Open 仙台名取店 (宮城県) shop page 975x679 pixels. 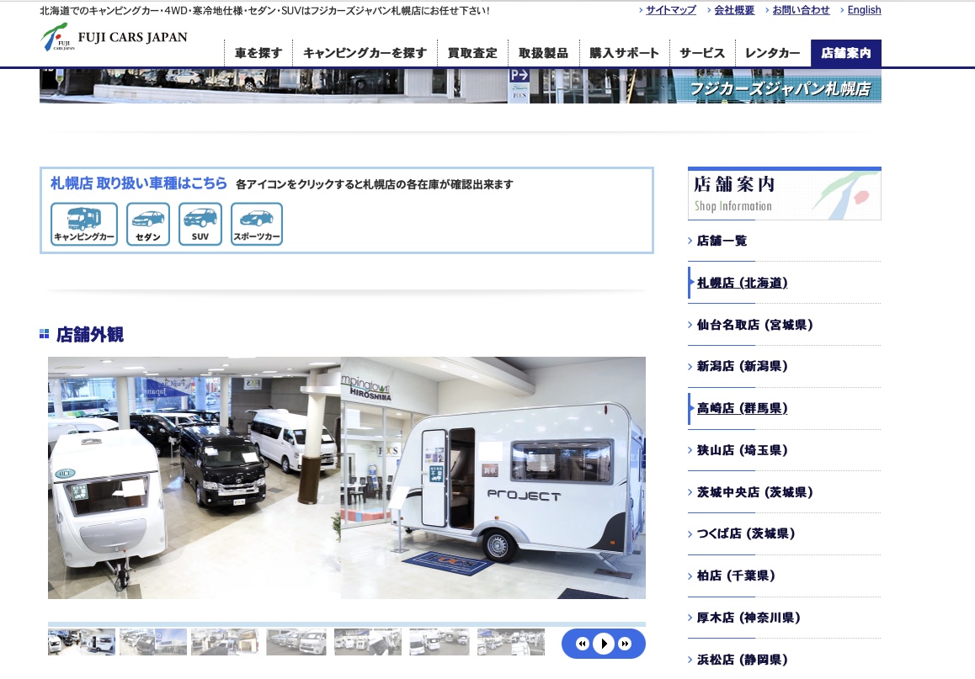pyautogui.click(x=754, y=325)
